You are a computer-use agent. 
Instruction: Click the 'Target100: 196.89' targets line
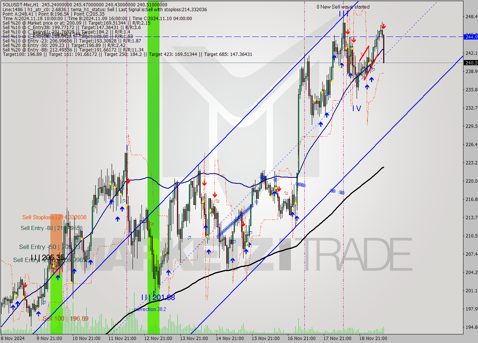(127, 54)
